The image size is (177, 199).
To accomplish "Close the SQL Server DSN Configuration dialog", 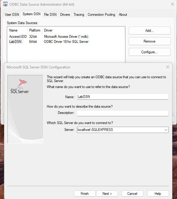I will [168, 67].
